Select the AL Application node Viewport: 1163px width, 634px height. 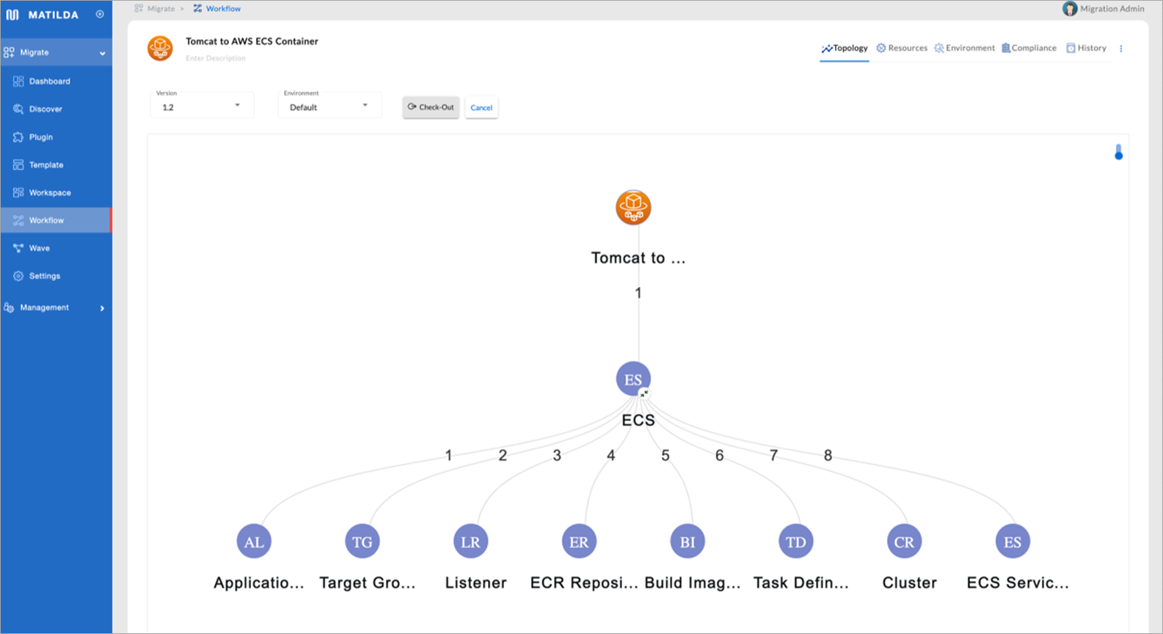pos(254,542)
